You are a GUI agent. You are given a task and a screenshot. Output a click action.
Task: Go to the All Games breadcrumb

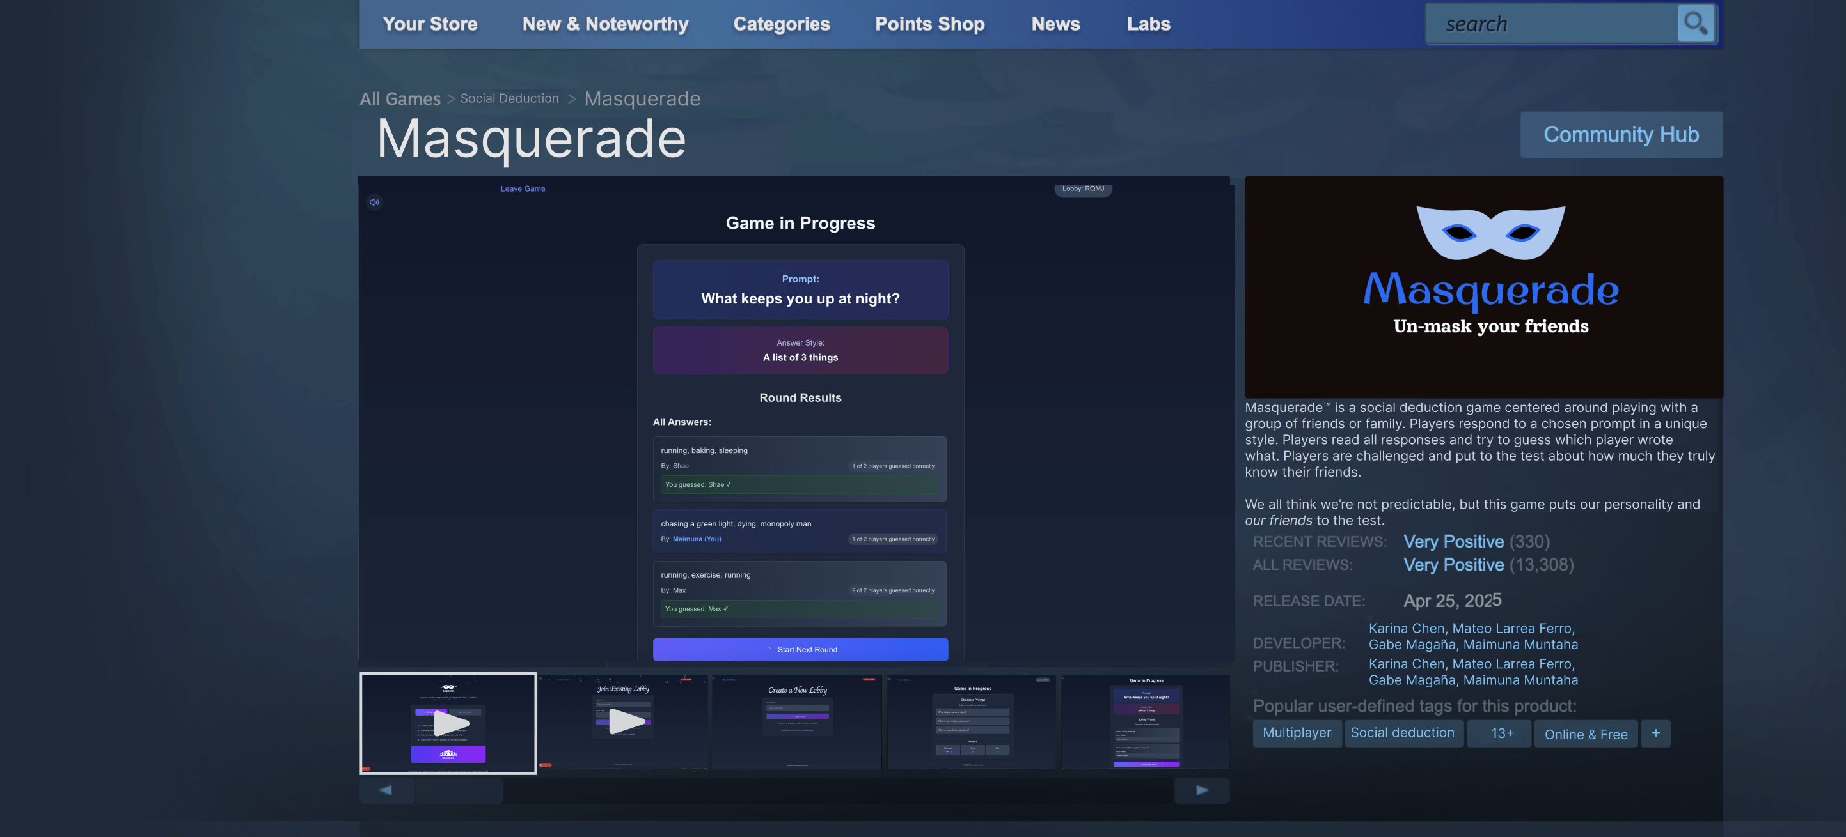tap(400, 99)
